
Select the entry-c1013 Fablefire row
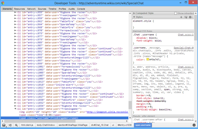click(59, 82)
